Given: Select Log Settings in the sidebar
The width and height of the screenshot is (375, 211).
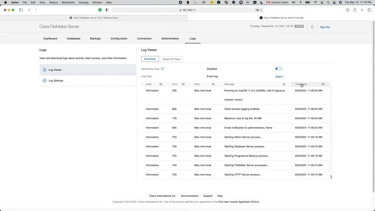Looking at the screenshot, I should pyautogui.click(x=88, y=80).
